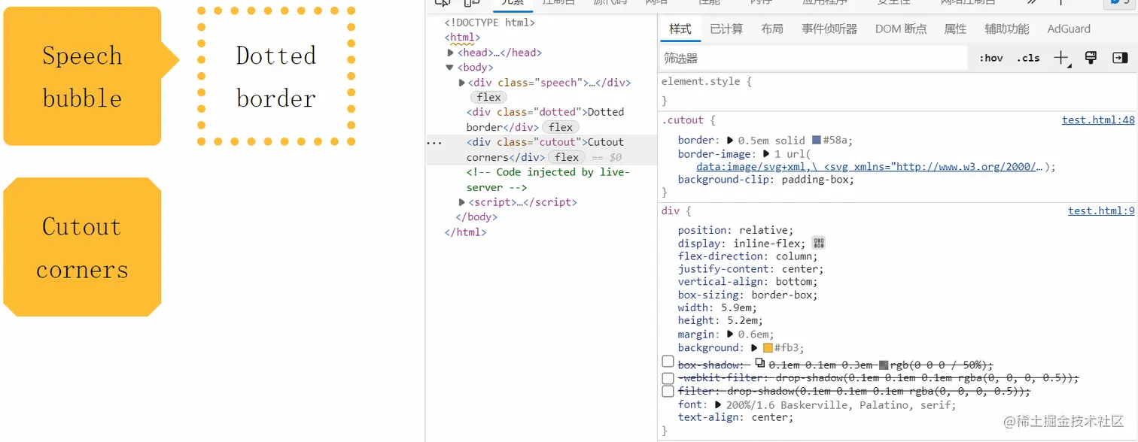
Task: Switch to the 已计算 tab
Action: [726, 29]
